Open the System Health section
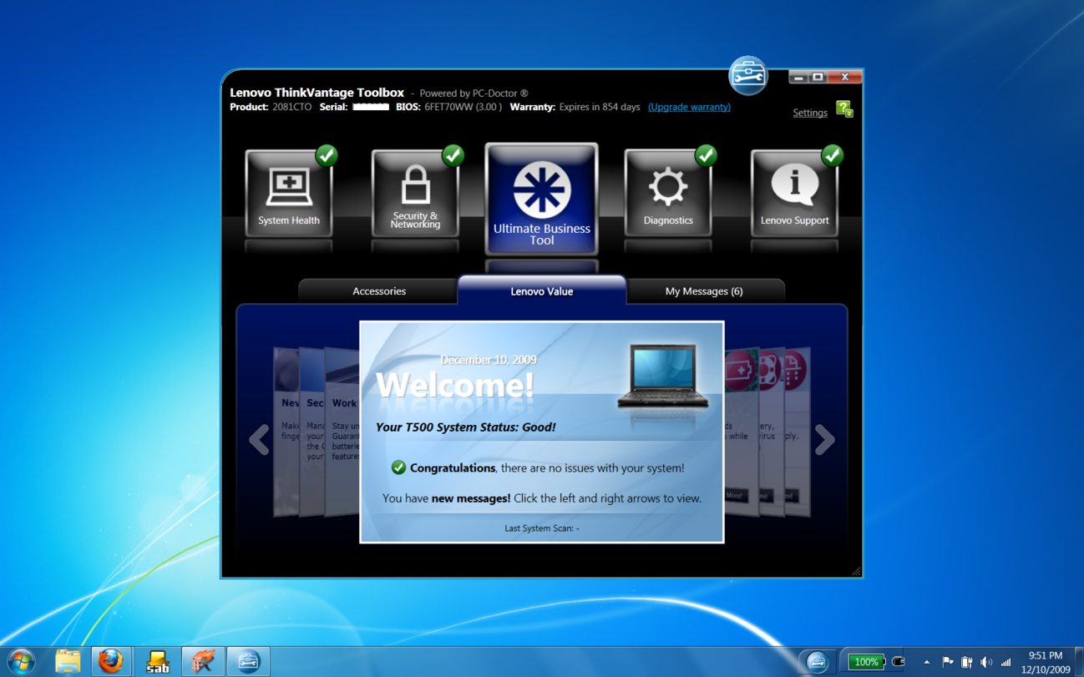 [289, 193]
